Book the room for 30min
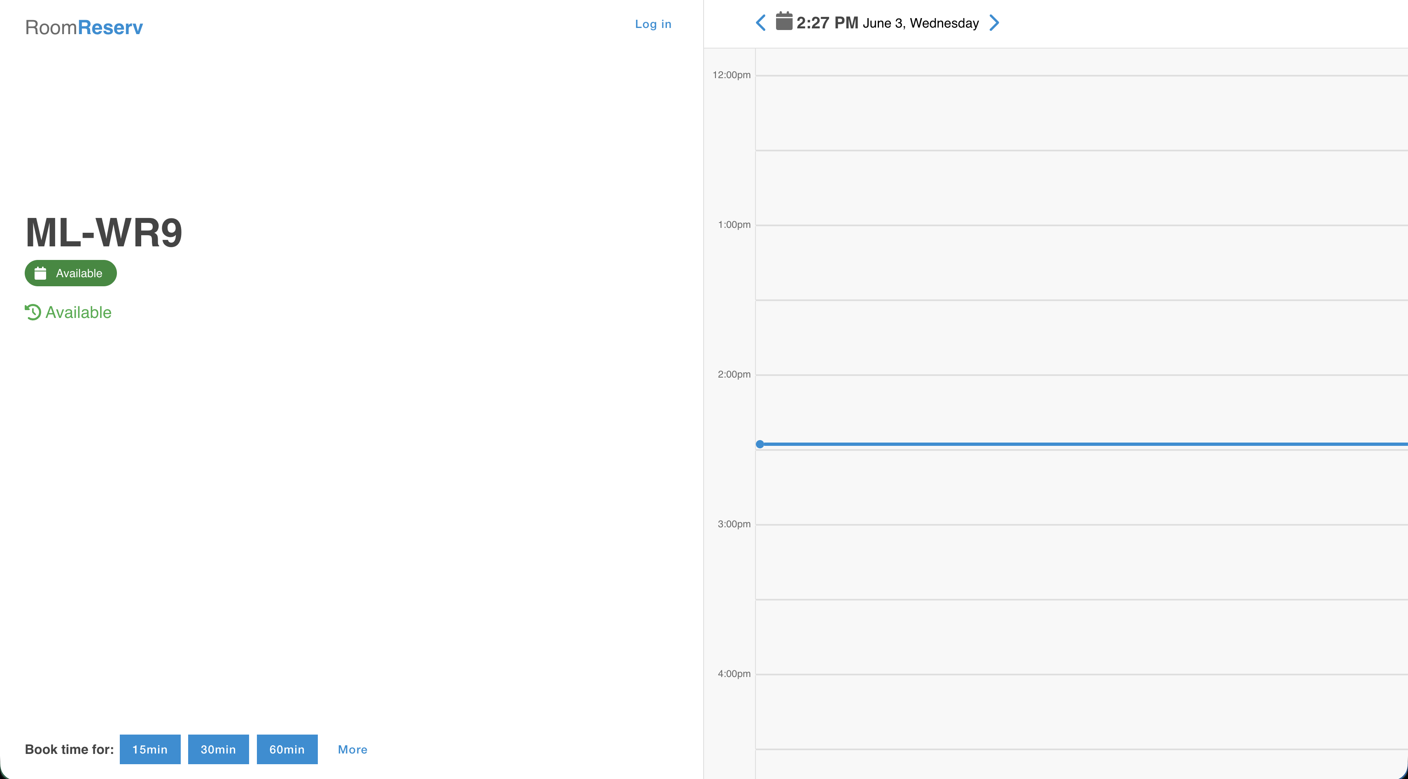Image resolution: width=1408 pixels, height=779 pixels. point(218,749)
